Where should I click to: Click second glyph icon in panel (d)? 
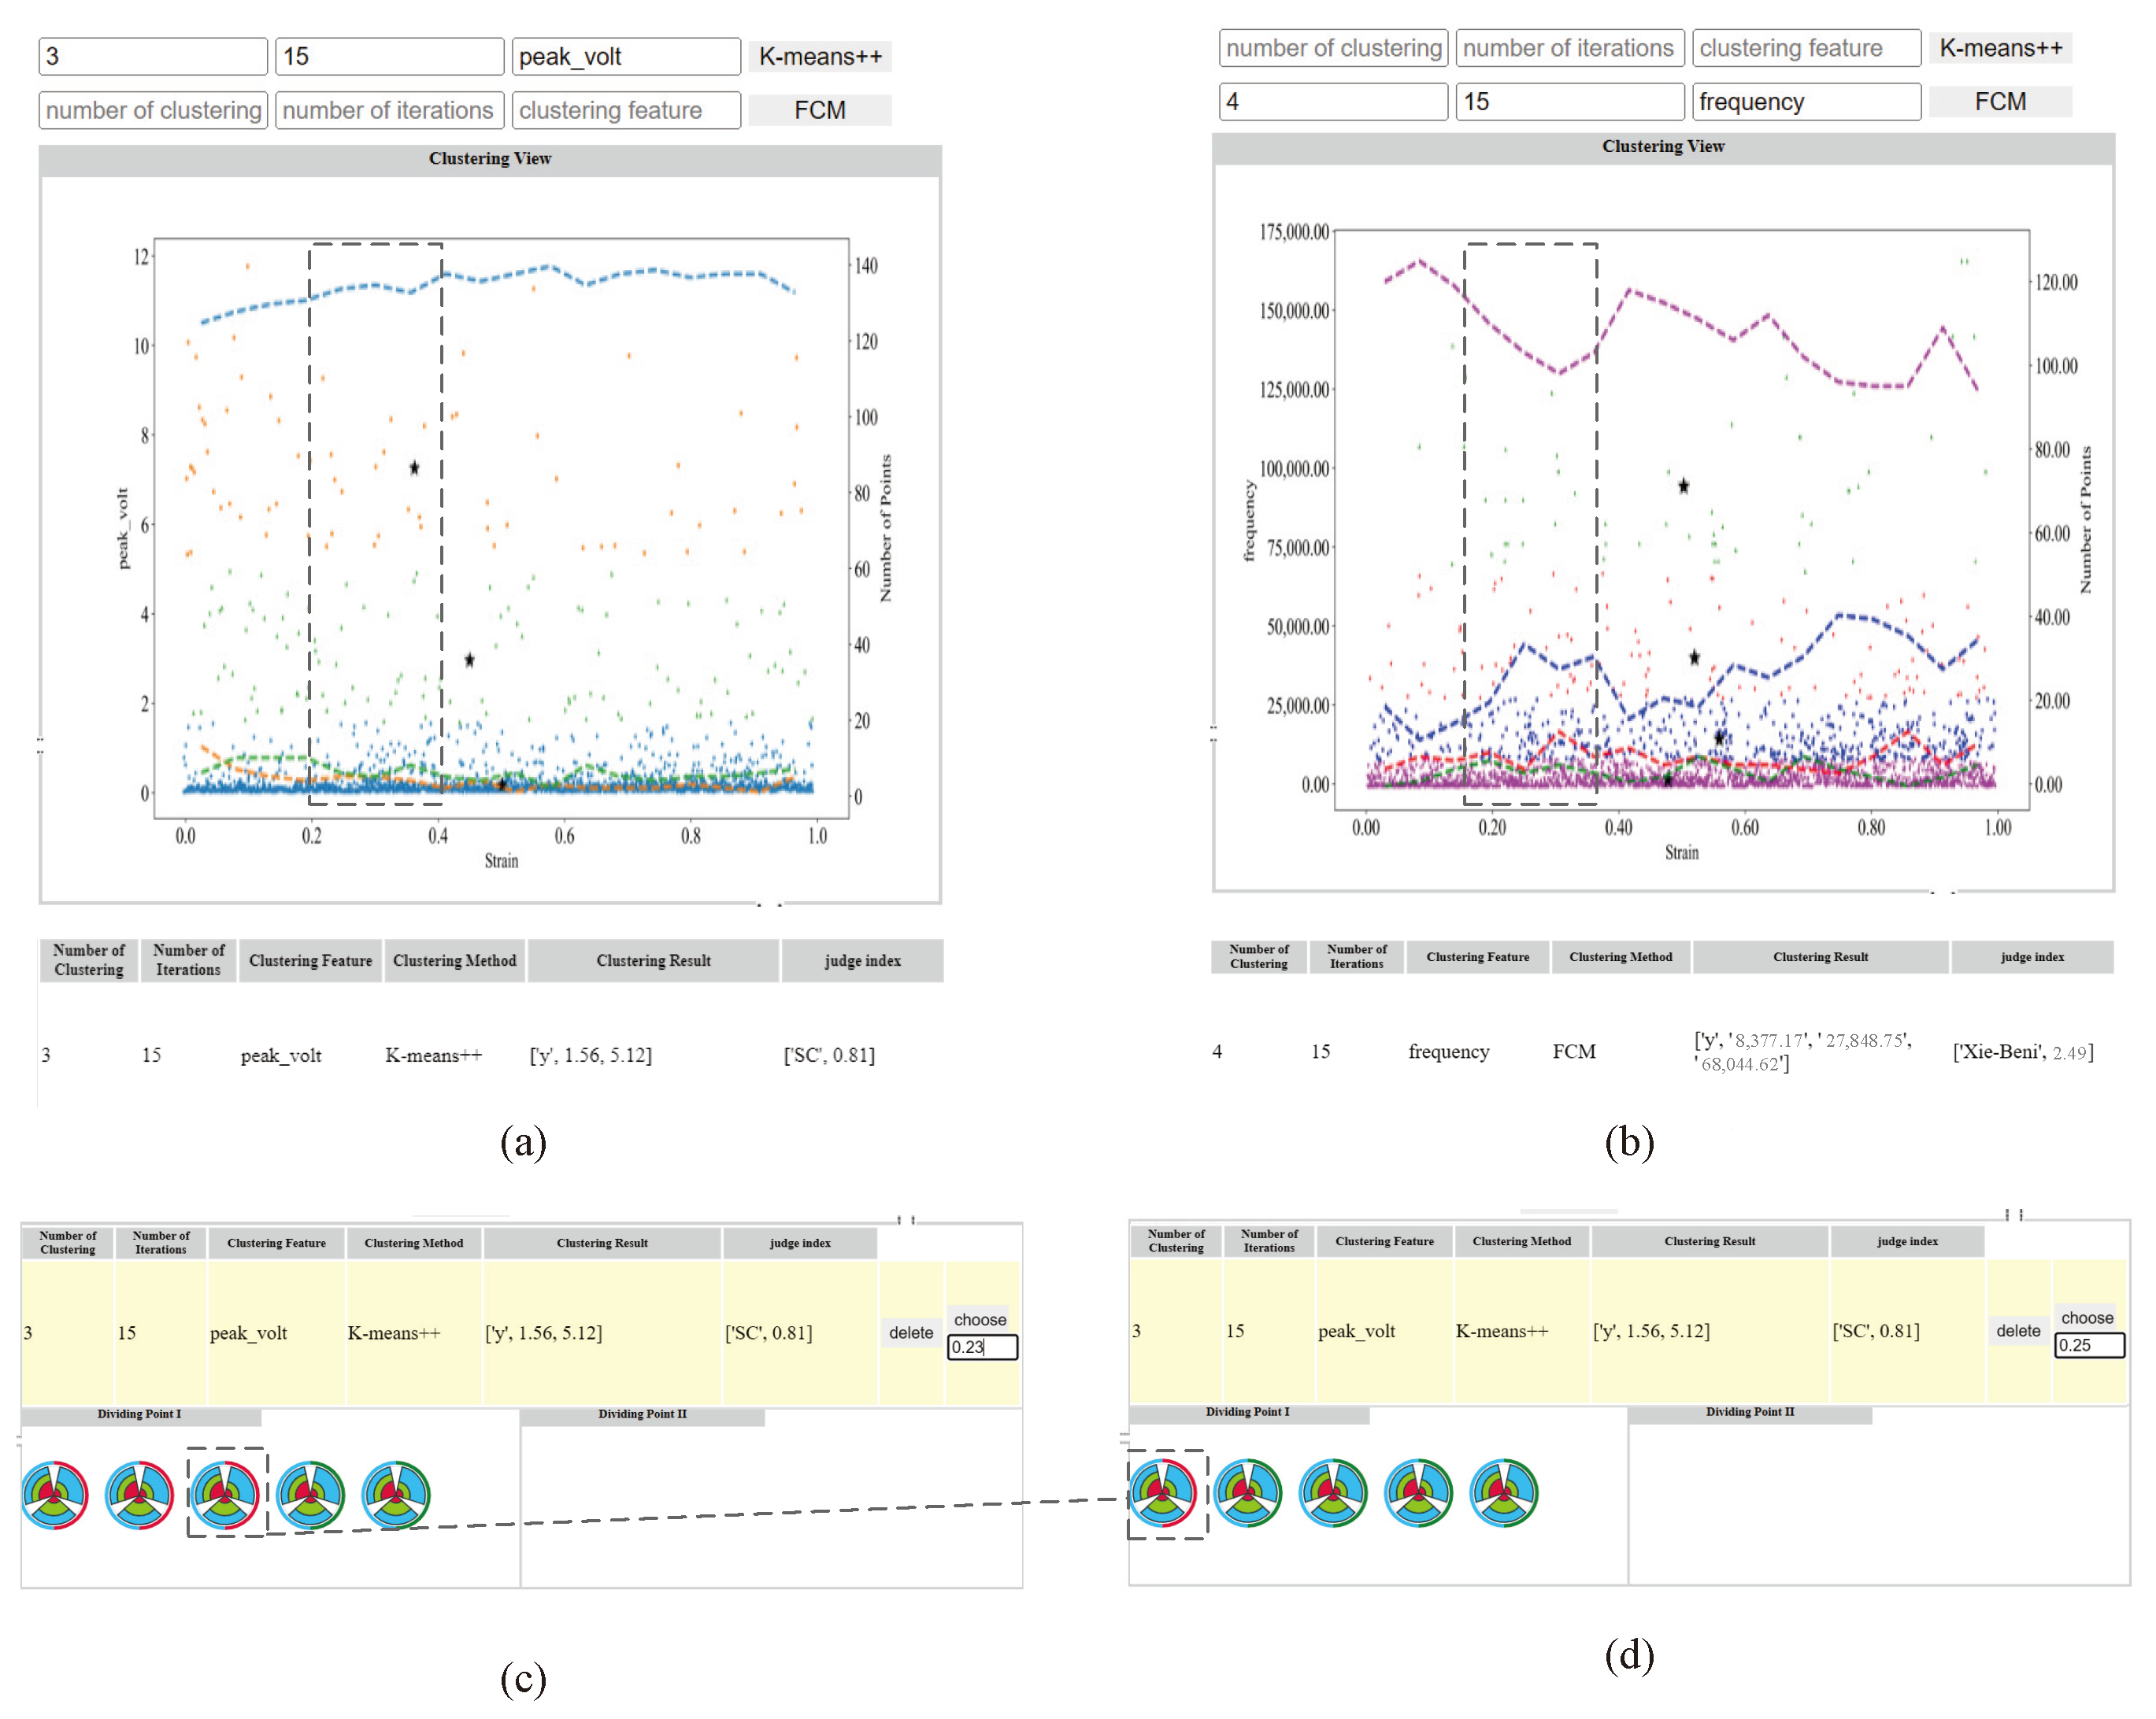(x=1248, y=1493)
